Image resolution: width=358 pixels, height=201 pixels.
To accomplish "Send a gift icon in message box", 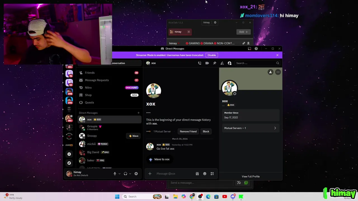I will 197,174.
